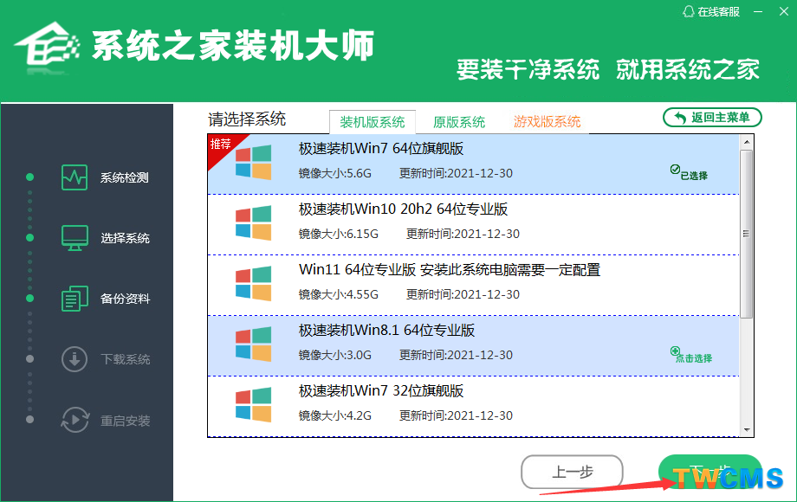This screenshot has height=502, width=797.
Task: Click the 上一步 button
Action: (x=573, y=472)
